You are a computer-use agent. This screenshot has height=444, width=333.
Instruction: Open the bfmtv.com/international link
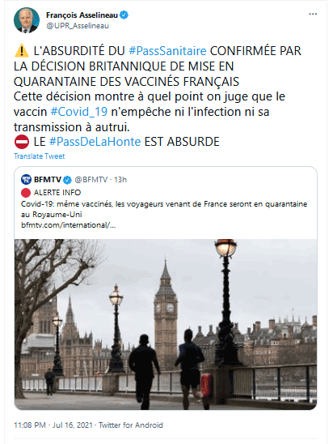(69, 225)
